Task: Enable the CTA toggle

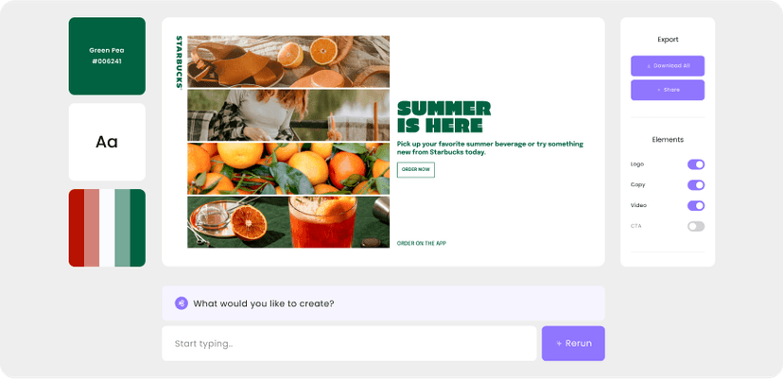Action: 696,226
